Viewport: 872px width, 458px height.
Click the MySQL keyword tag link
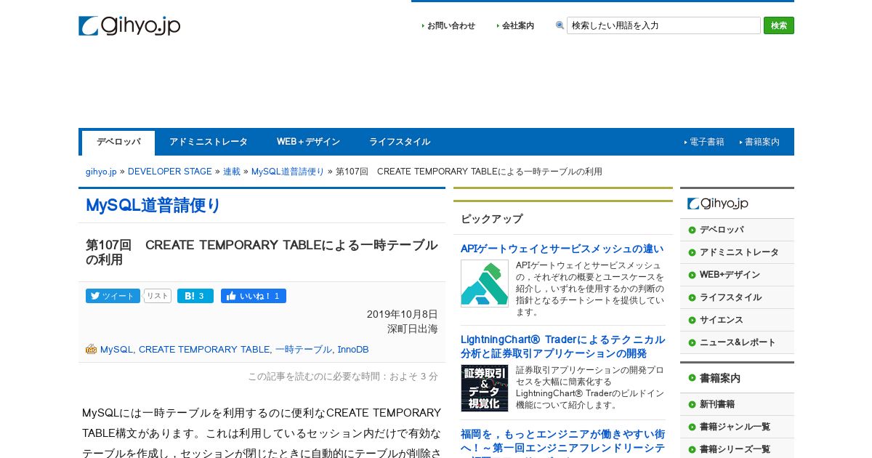116,350
